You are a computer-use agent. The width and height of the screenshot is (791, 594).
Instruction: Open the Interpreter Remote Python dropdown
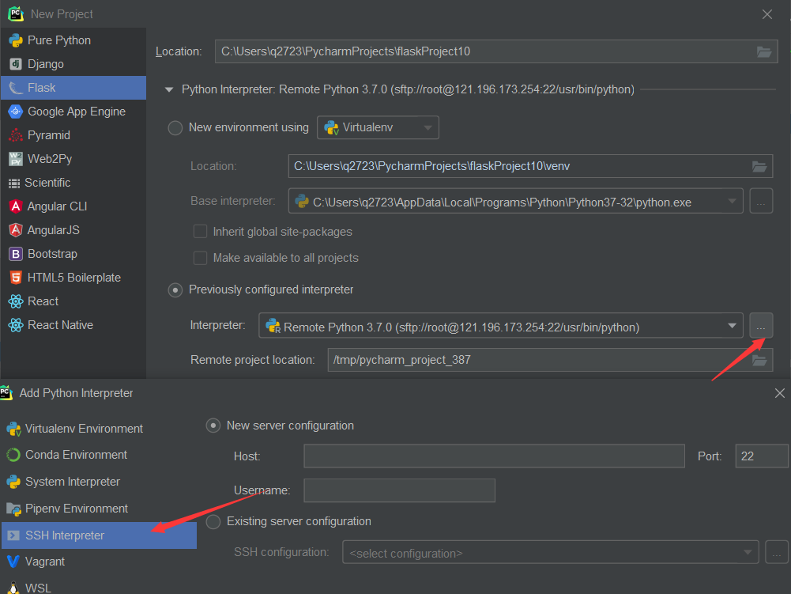[501, 326]
